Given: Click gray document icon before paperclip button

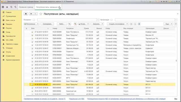Looking at the screenshot, I should [131, 24].
